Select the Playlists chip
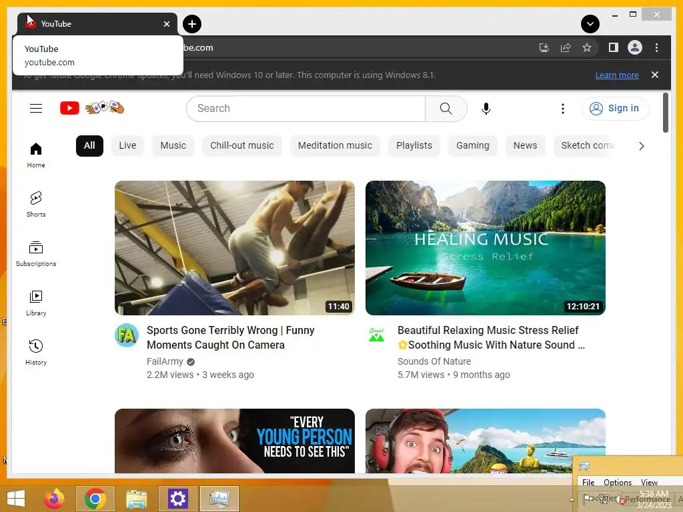The height and width of the screenshot is (512, 683). [414, 145]
